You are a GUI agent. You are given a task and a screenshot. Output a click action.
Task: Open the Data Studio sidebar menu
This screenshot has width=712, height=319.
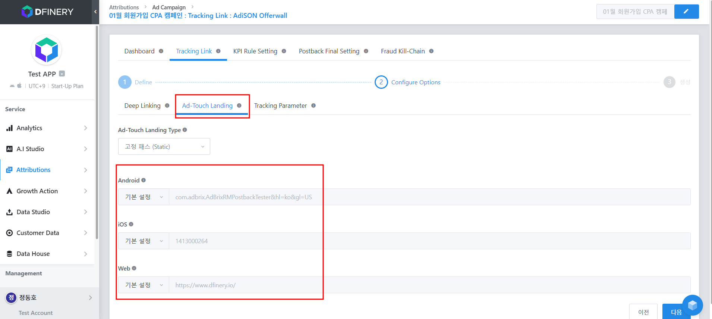tap(47, 212)
